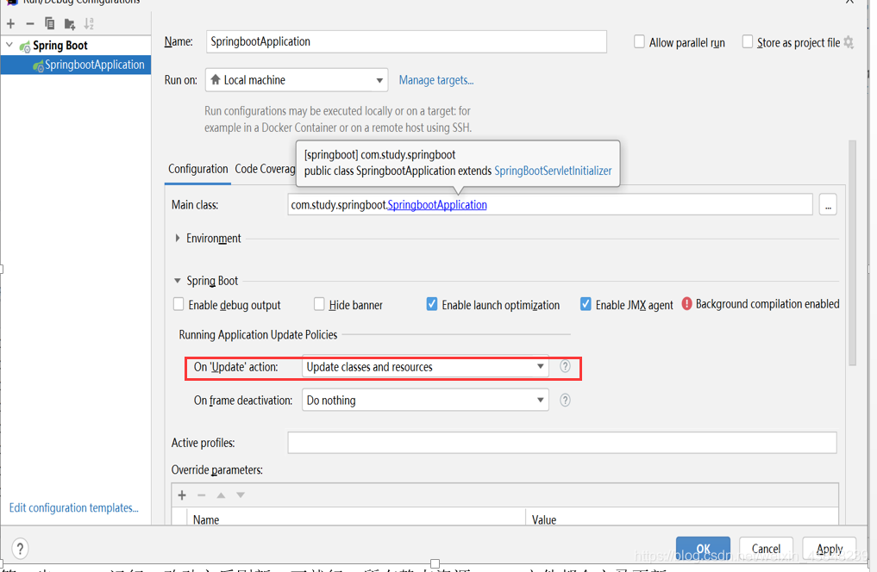Screen dimensions: 877x572
Task: Save configuration to folder icon
Action: tap(69, 23)
